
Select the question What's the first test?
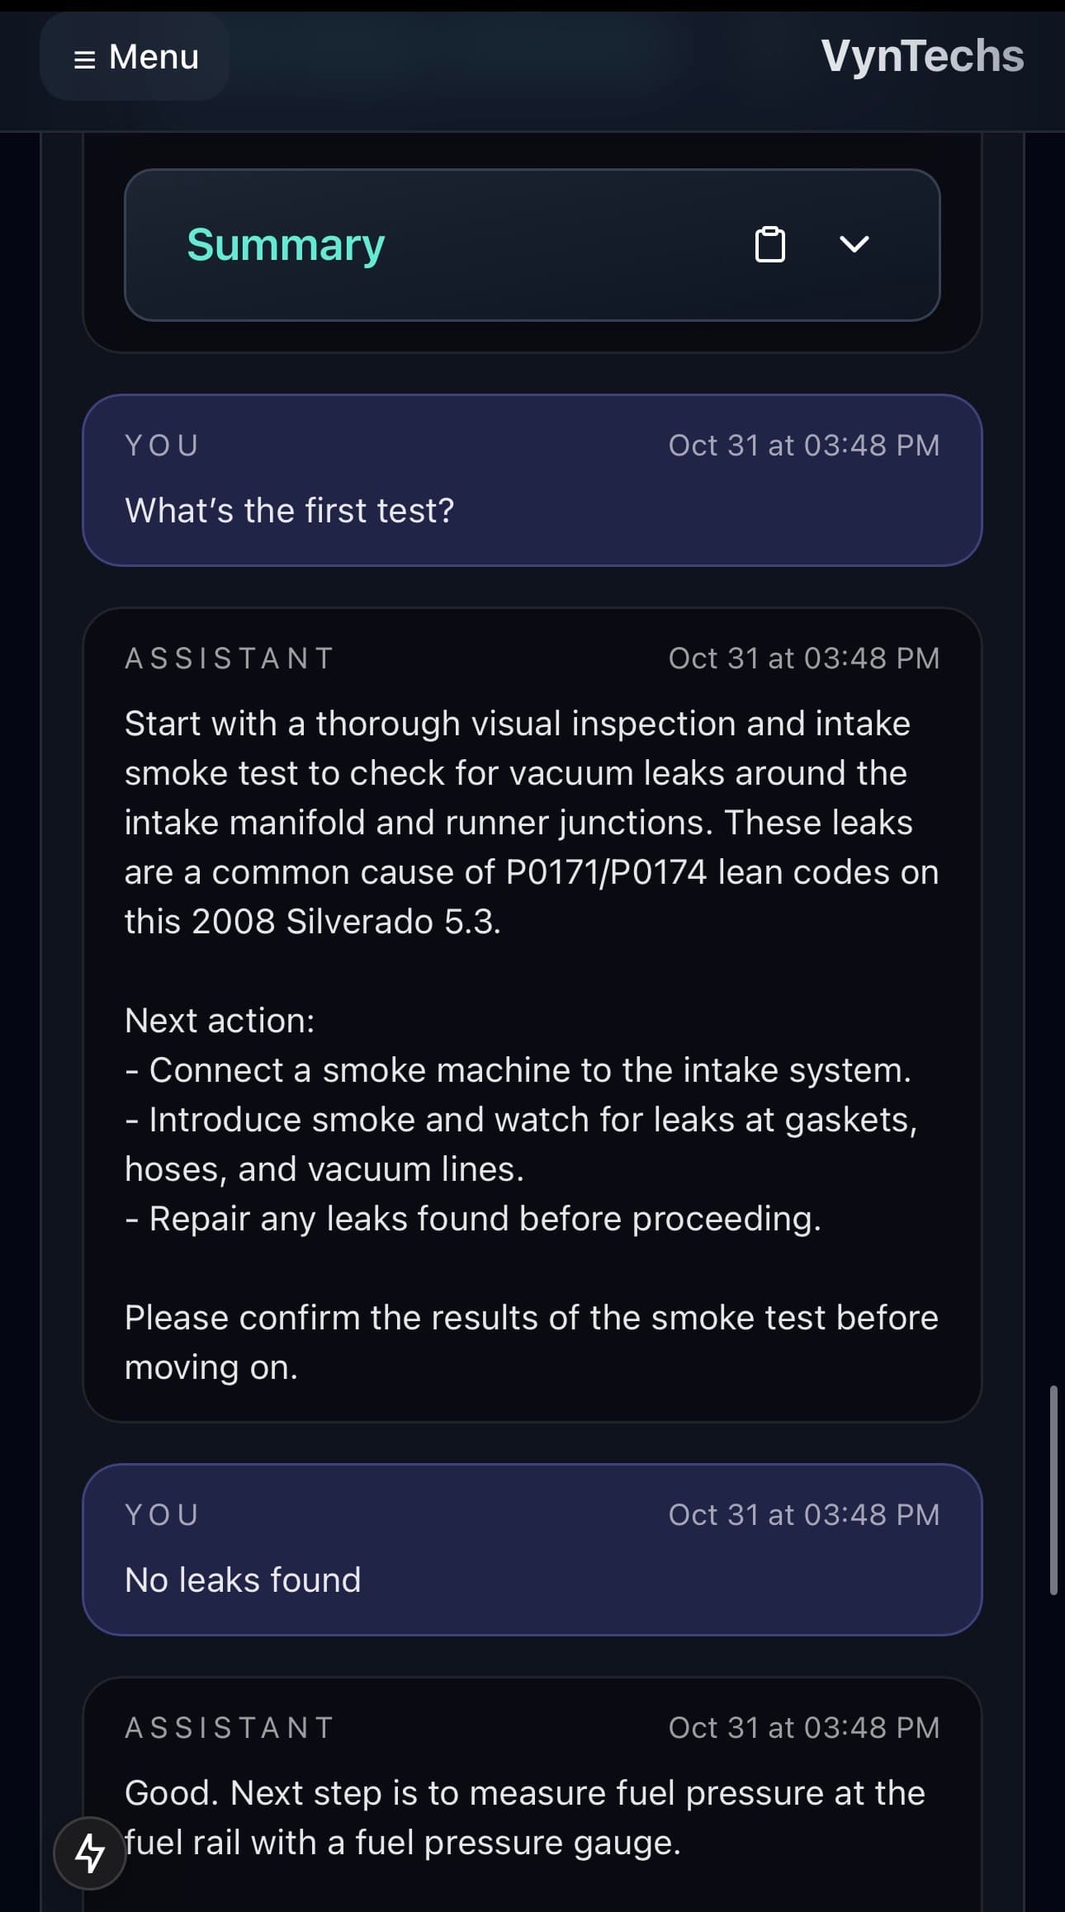tap(288, 510)
